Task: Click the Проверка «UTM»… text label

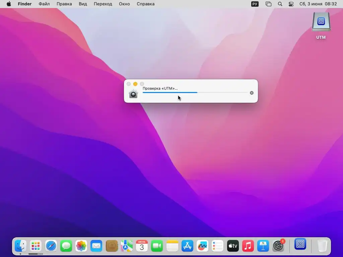Action: (160, 88)
